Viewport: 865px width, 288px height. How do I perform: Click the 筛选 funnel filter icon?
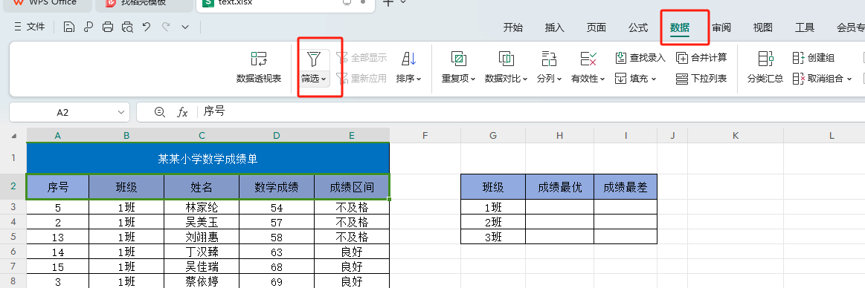pyautogui.click(x=313, y=59)
